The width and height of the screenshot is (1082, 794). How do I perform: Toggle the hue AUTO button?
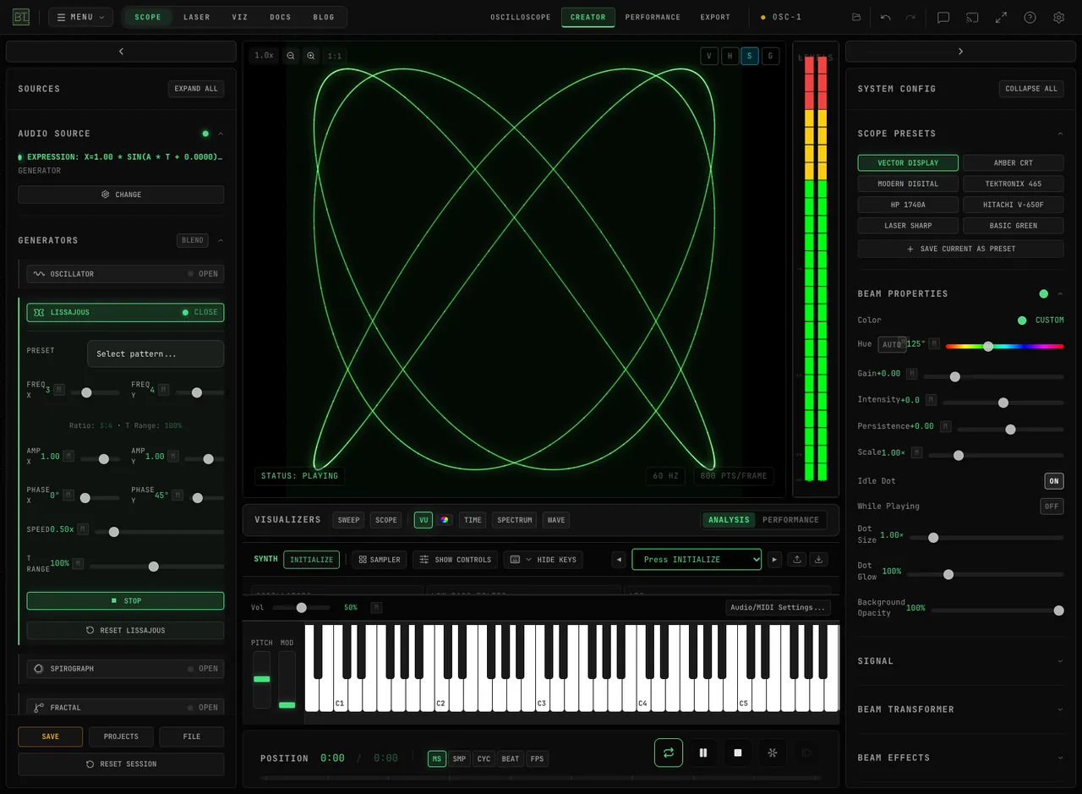coord(892,345)
